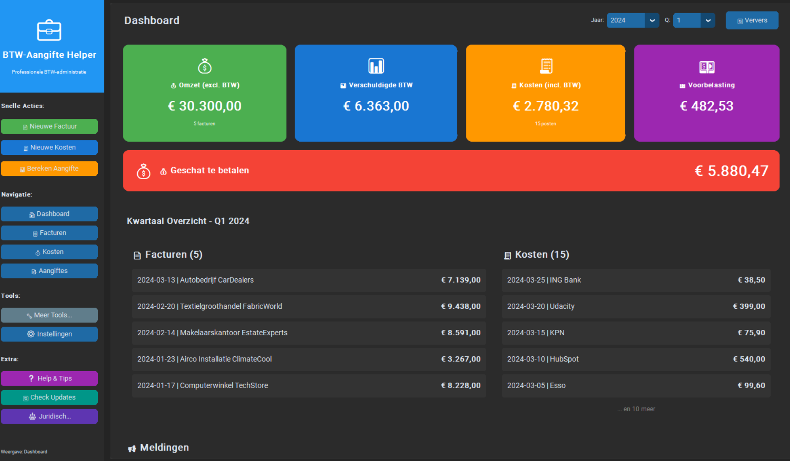Click the receipt icon on Kosten card
The image size is (790, 461).
[546, 66]
